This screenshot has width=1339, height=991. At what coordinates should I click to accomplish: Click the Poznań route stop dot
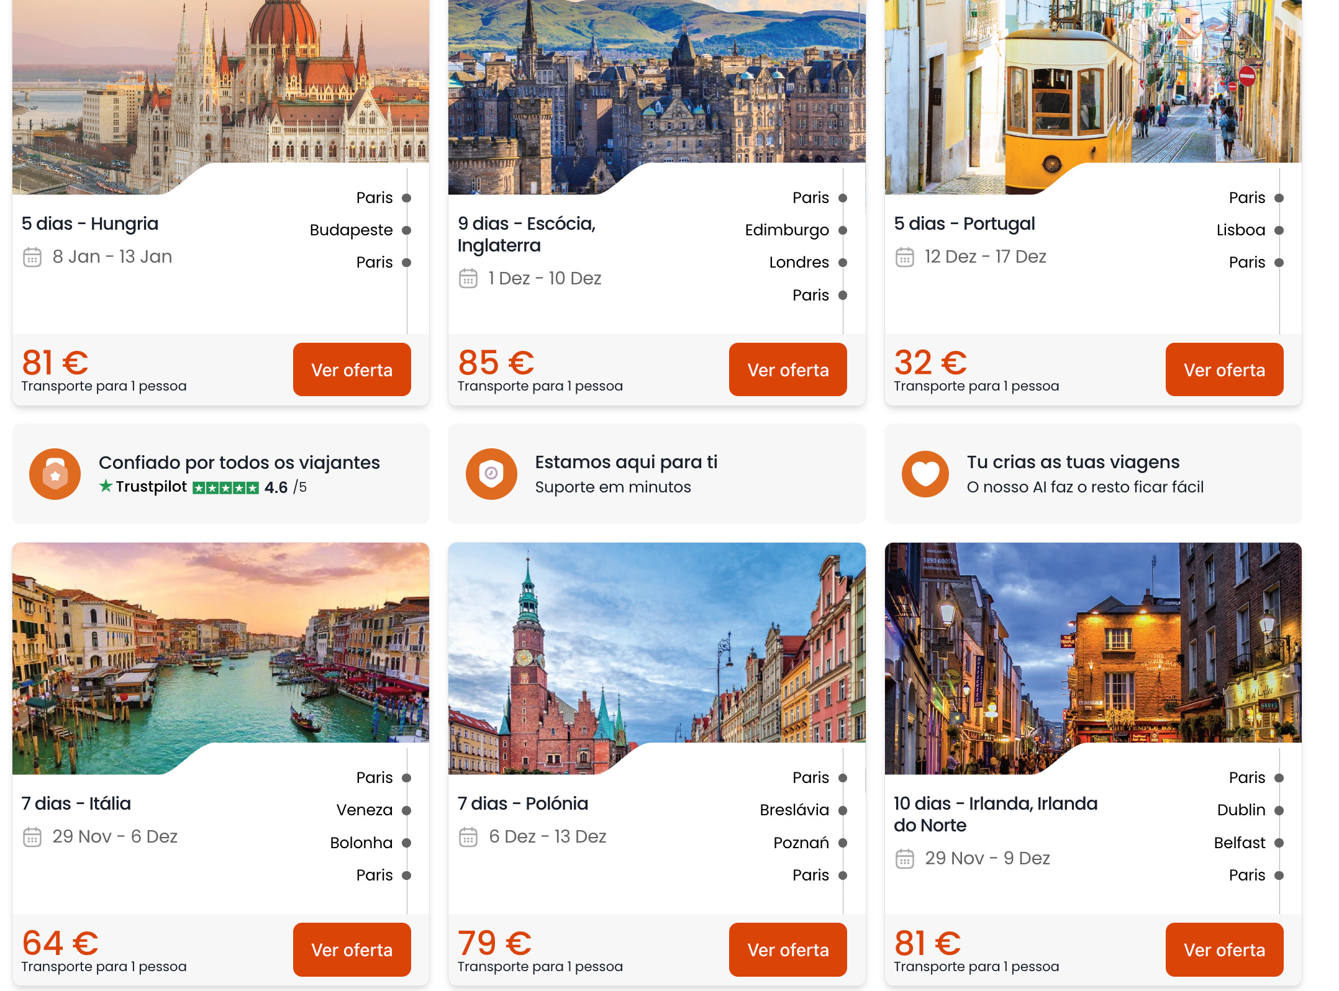pyautogui.click(x=843, y=843)
